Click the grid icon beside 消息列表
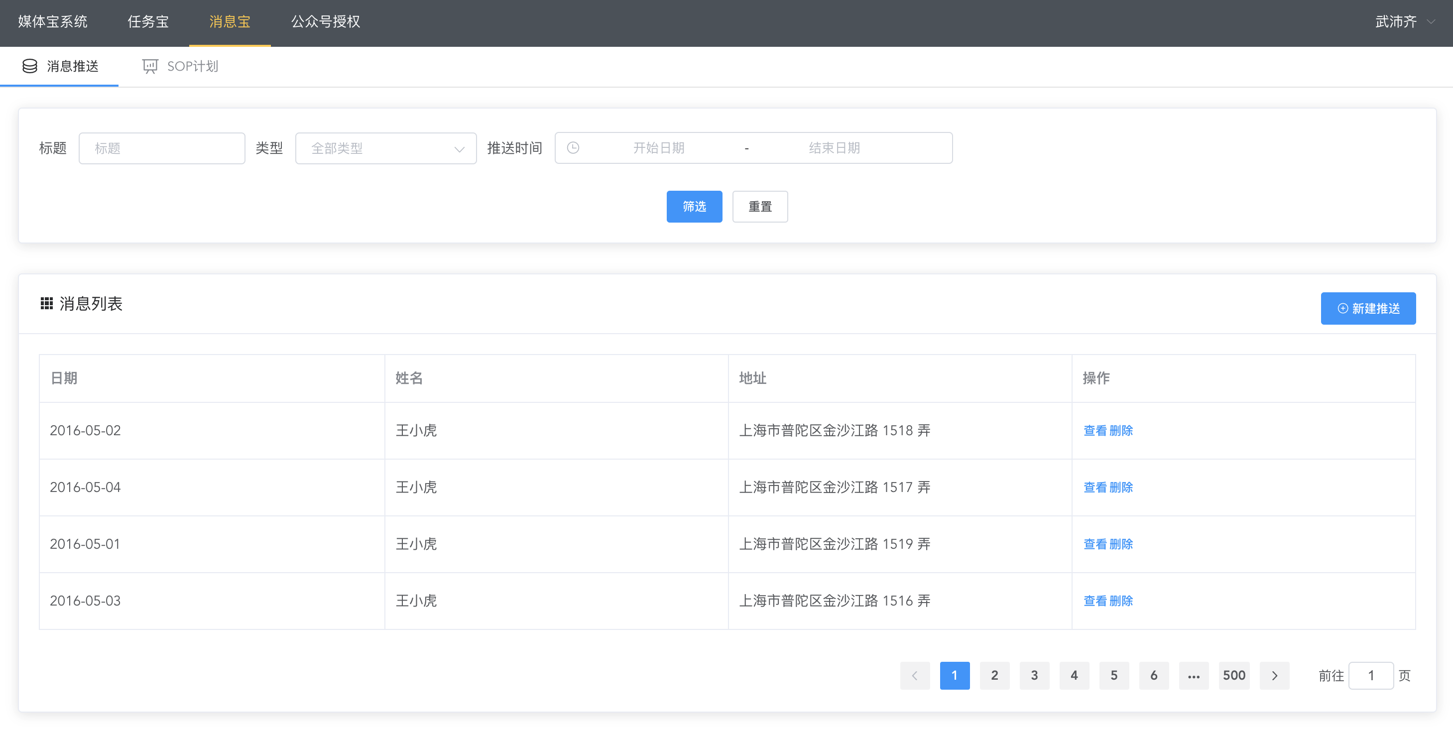The width and height of the screenshot is (1453, 733). 47,304
